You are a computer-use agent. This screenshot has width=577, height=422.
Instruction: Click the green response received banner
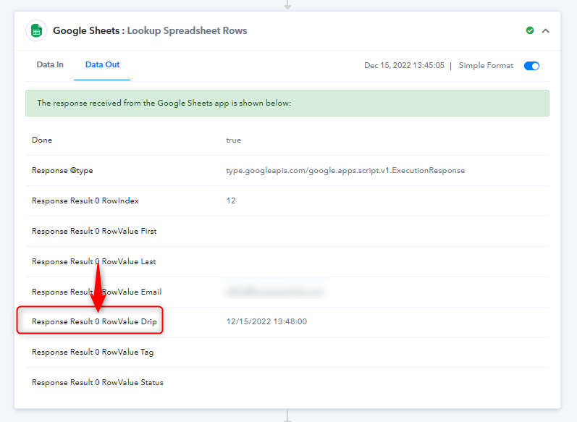coord(287,103)
